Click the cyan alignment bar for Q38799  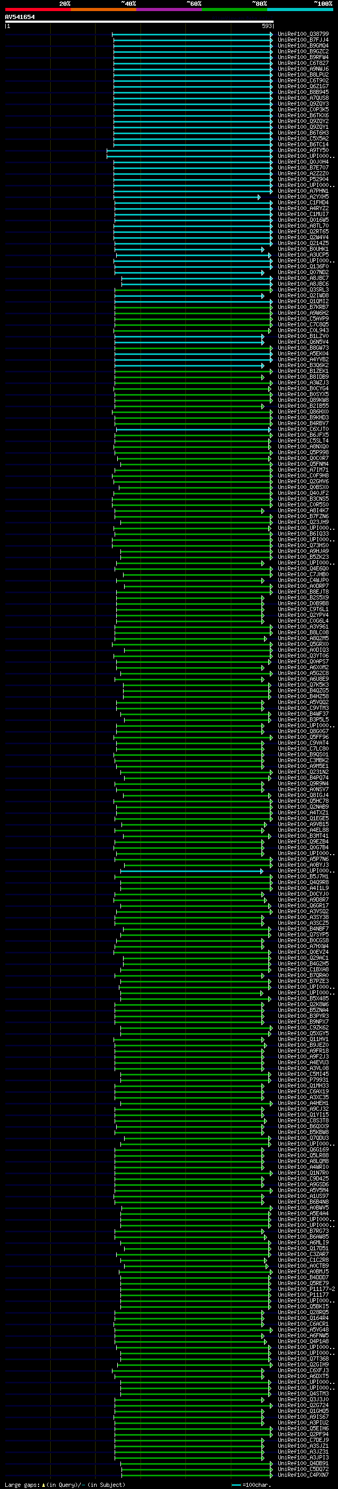click(x=192, y=34)
